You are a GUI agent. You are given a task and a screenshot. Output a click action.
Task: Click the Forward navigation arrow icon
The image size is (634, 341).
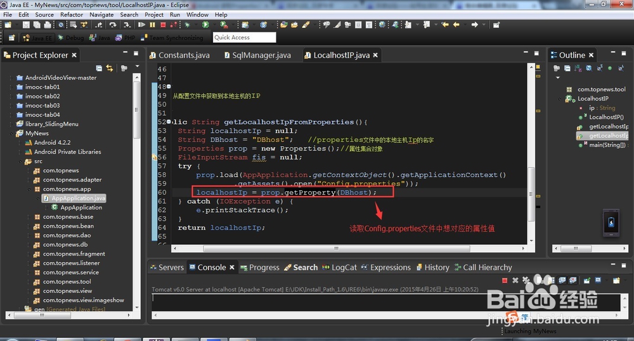pyautogui.click(x=475, y=25)
